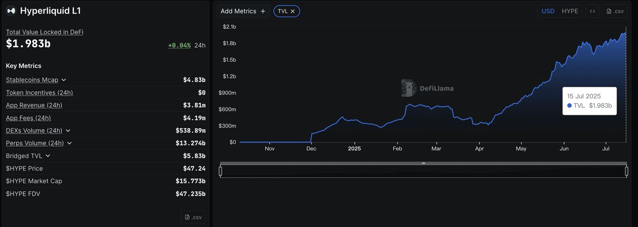Click the Token Incentives (24h) label
Image resolution: width=638 pixels, height=227 pixels.
point(39,93)
